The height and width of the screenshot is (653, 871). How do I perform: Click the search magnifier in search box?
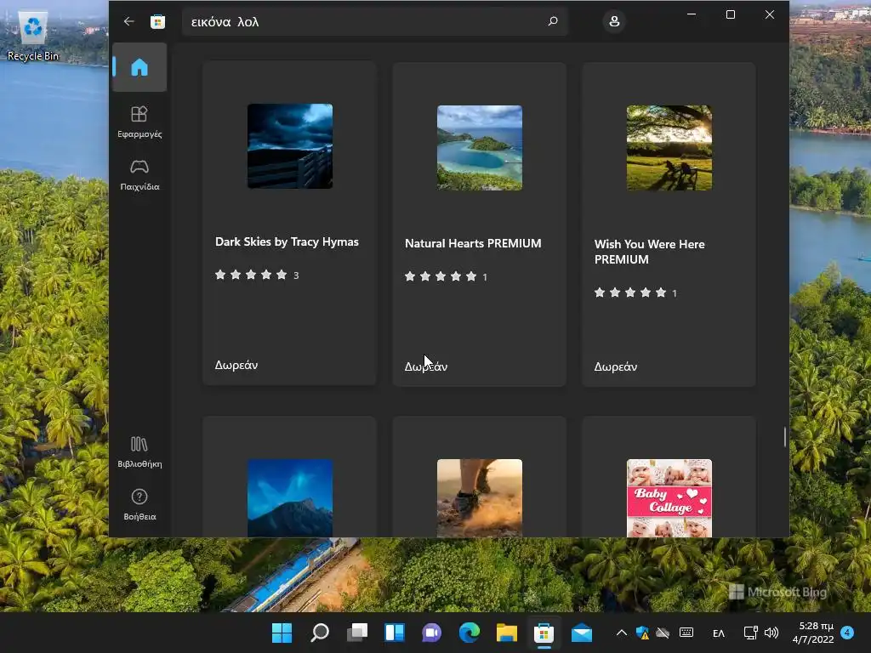pos(553,21)
